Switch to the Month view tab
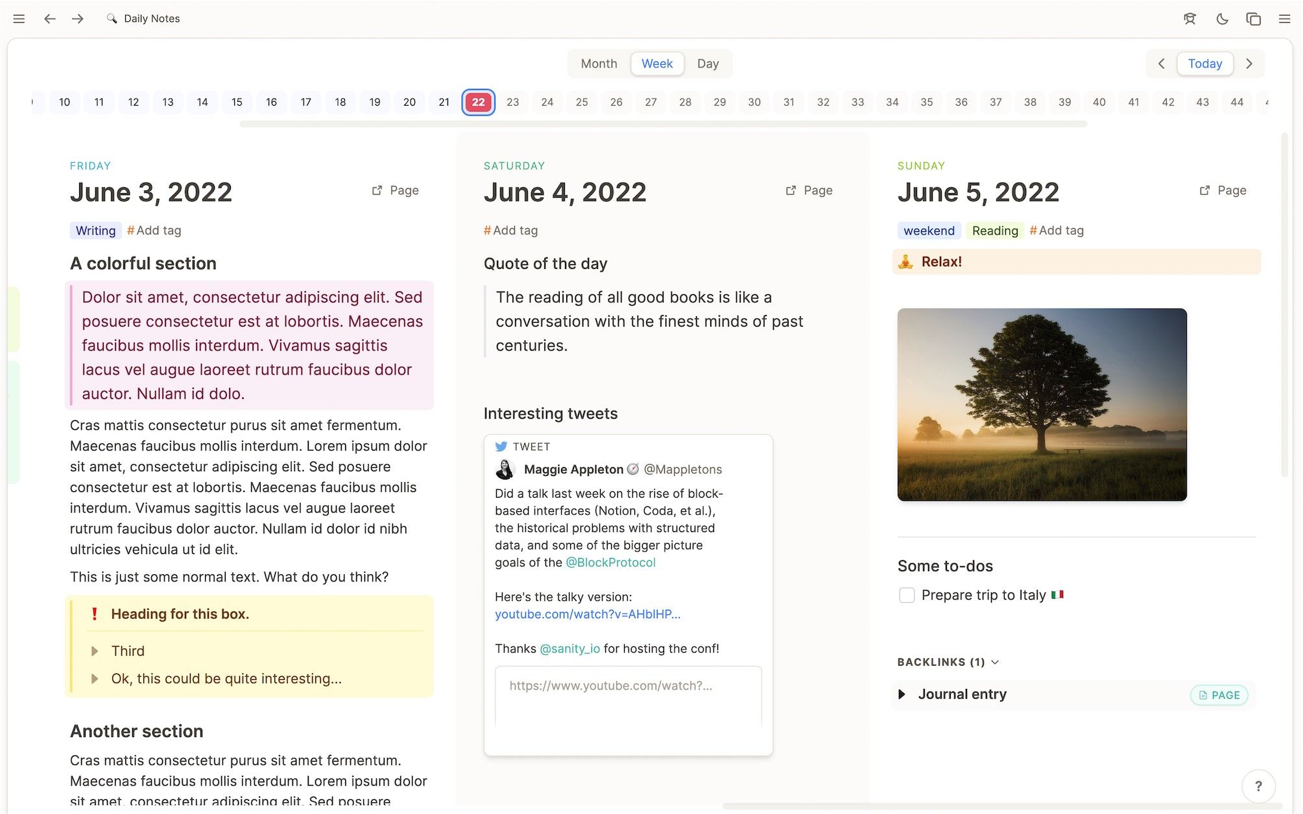1303x814 pixels. click(599, 64)
